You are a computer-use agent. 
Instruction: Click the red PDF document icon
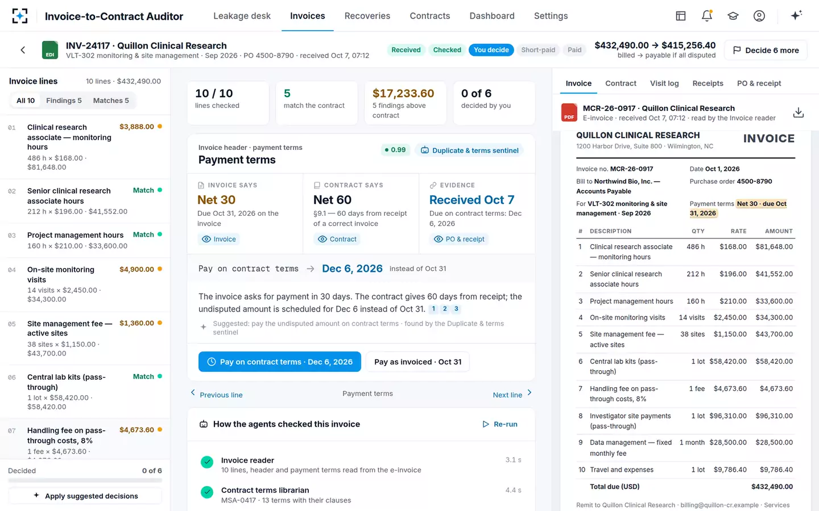569,112
